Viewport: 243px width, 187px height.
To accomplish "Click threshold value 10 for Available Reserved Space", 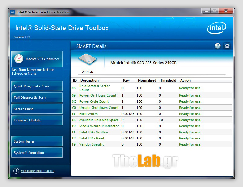I will point(161,120).
